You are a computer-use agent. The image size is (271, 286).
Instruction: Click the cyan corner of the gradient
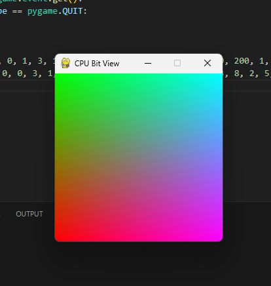(x=219, y=77)
